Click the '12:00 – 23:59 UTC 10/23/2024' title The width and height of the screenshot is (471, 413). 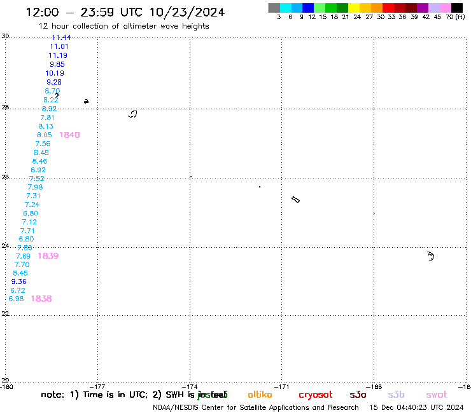(125, 12)
